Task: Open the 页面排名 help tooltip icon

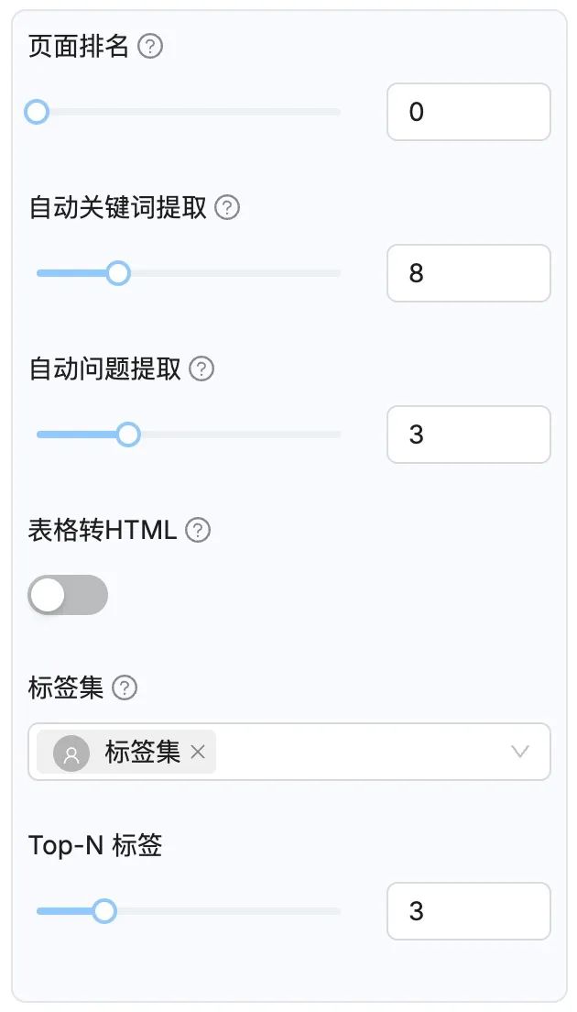Action: pyautogui.click(x=151, y=46)
